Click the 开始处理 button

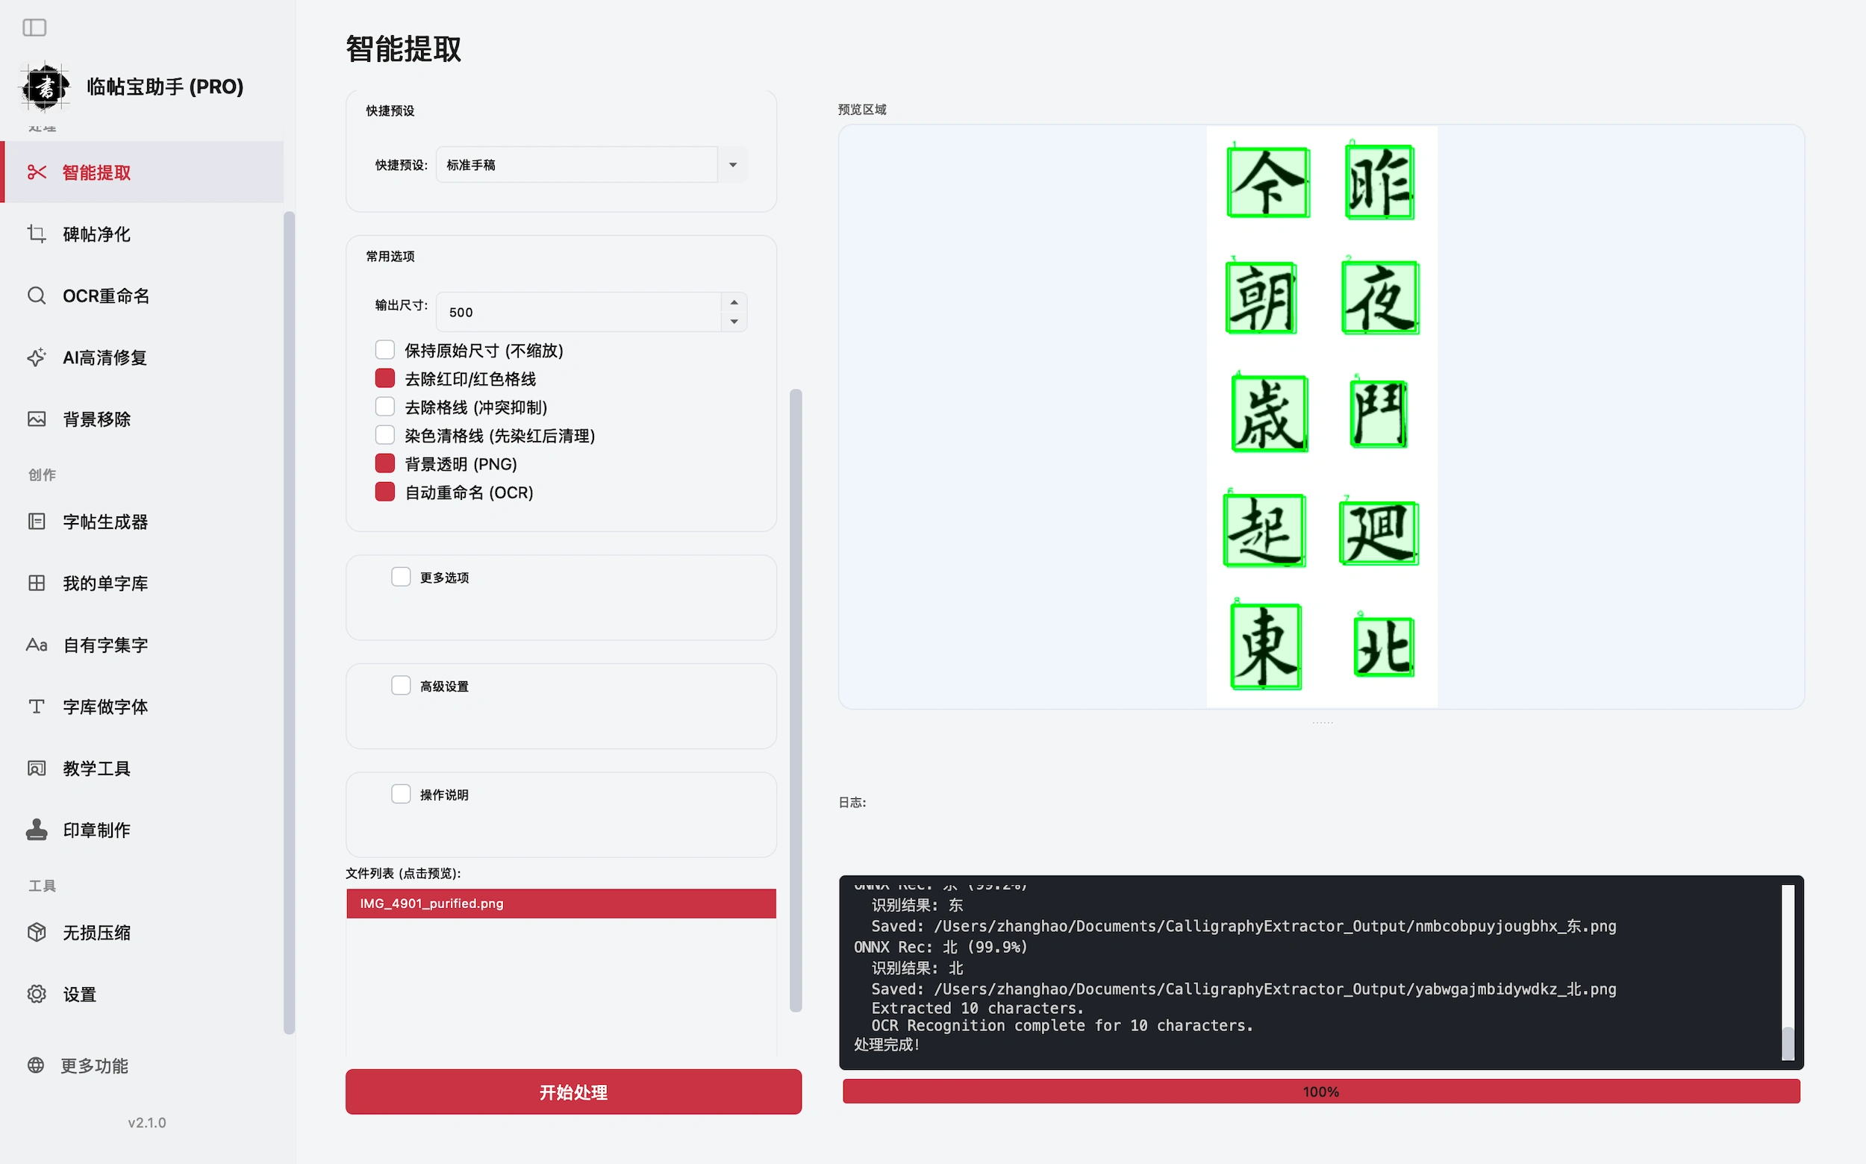tap(574, 1092)
